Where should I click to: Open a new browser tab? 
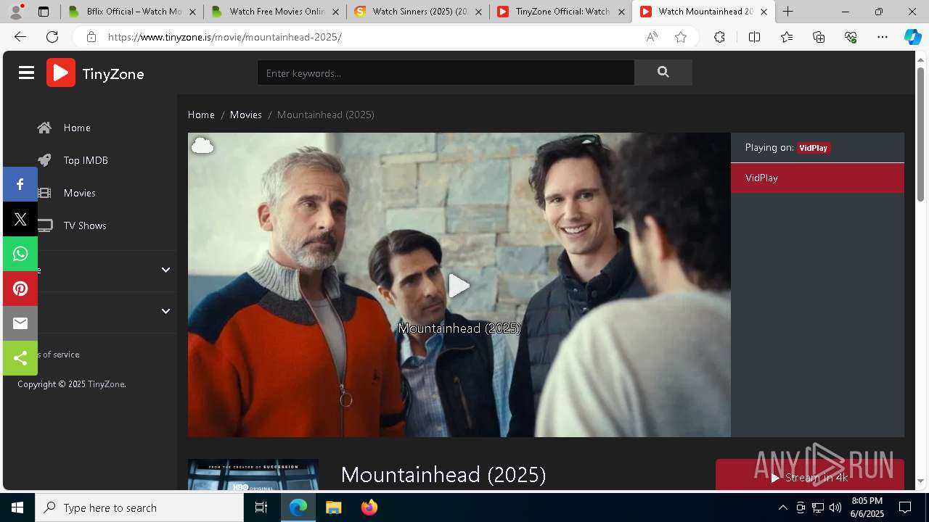pos(787,12)
